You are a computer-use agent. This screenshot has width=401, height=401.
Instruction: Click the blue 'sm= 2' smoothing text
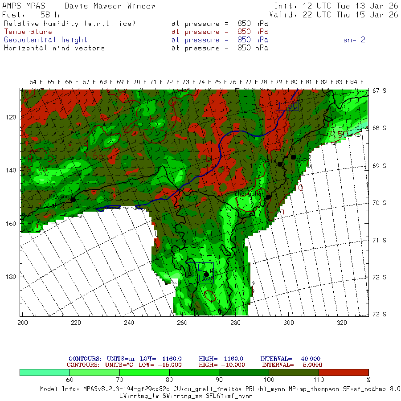(x=354, y=40)
